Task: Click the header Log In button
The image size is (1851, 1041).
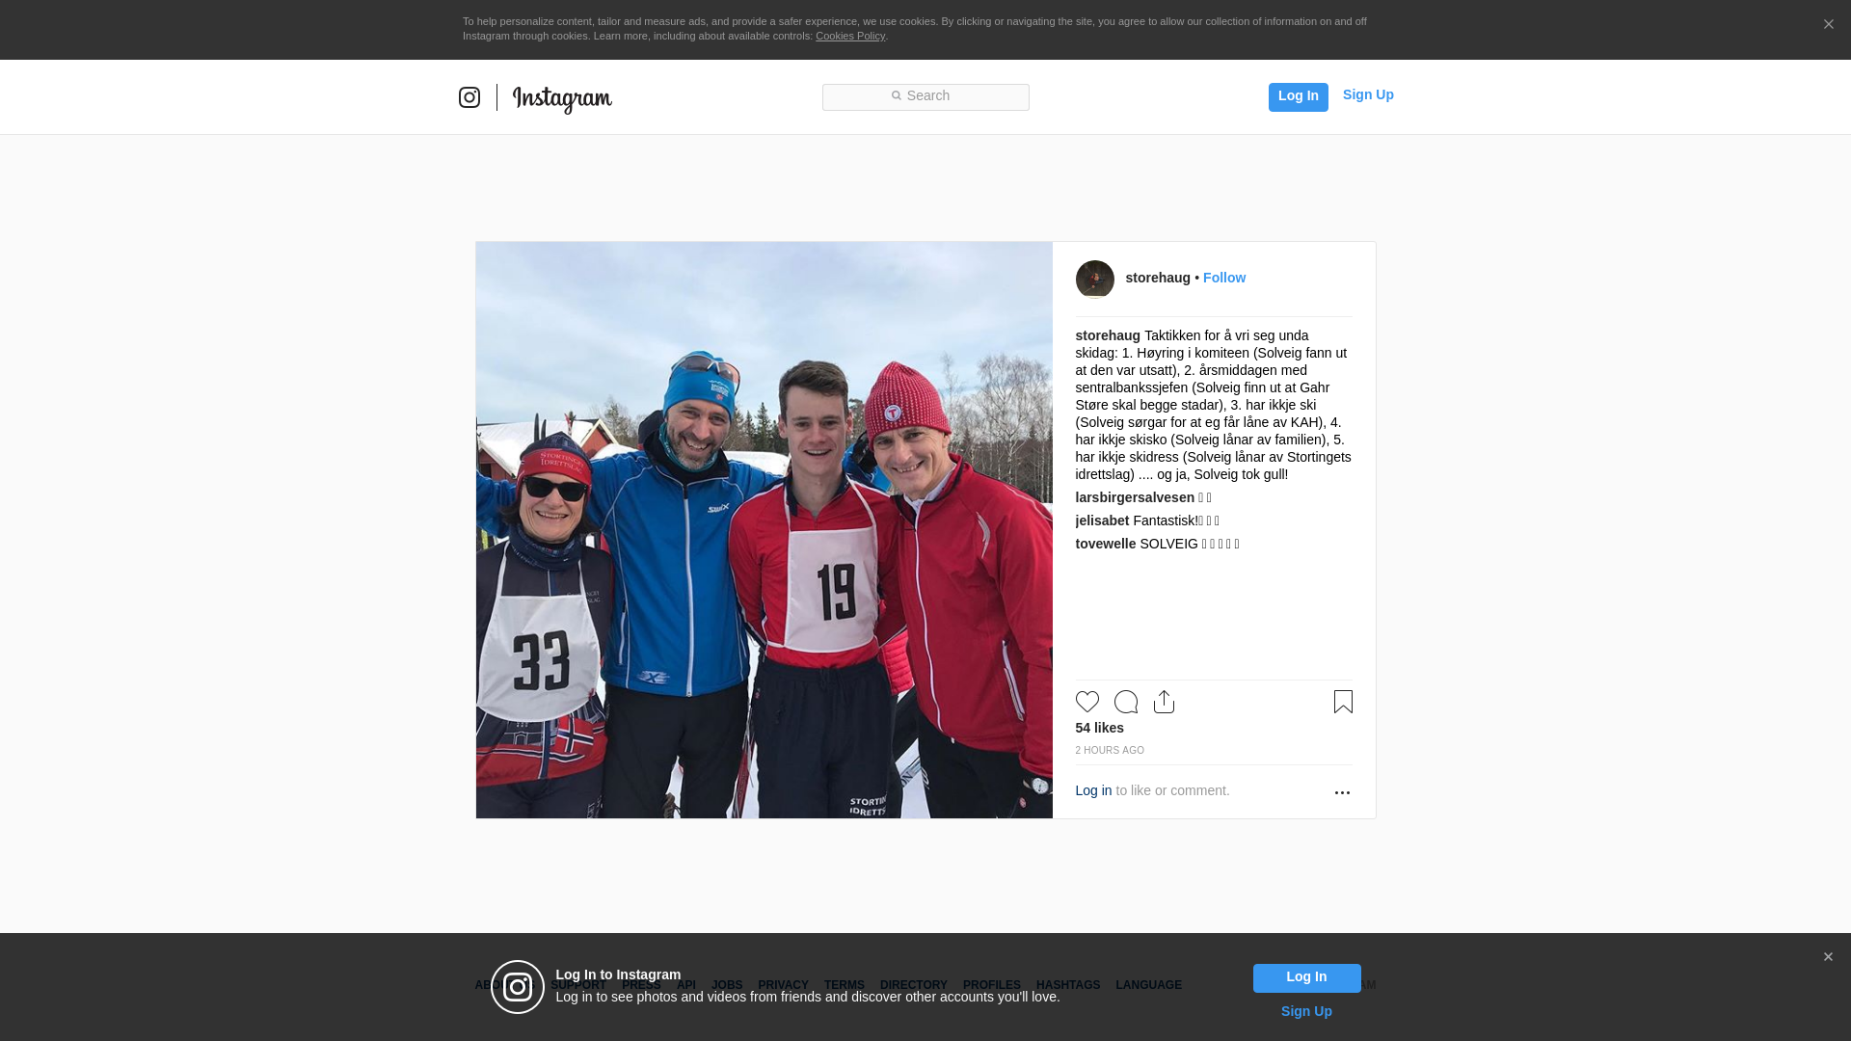Action: click(1298, 96)
